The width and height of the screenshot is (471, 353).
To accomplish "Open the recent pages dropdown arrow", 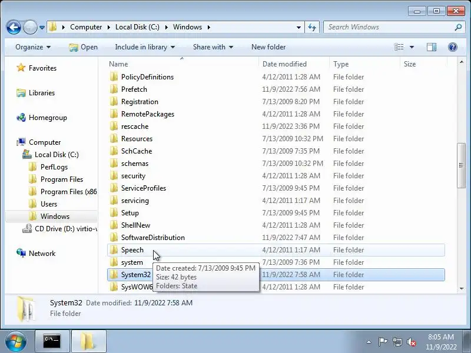I will [x=42, y=27].
